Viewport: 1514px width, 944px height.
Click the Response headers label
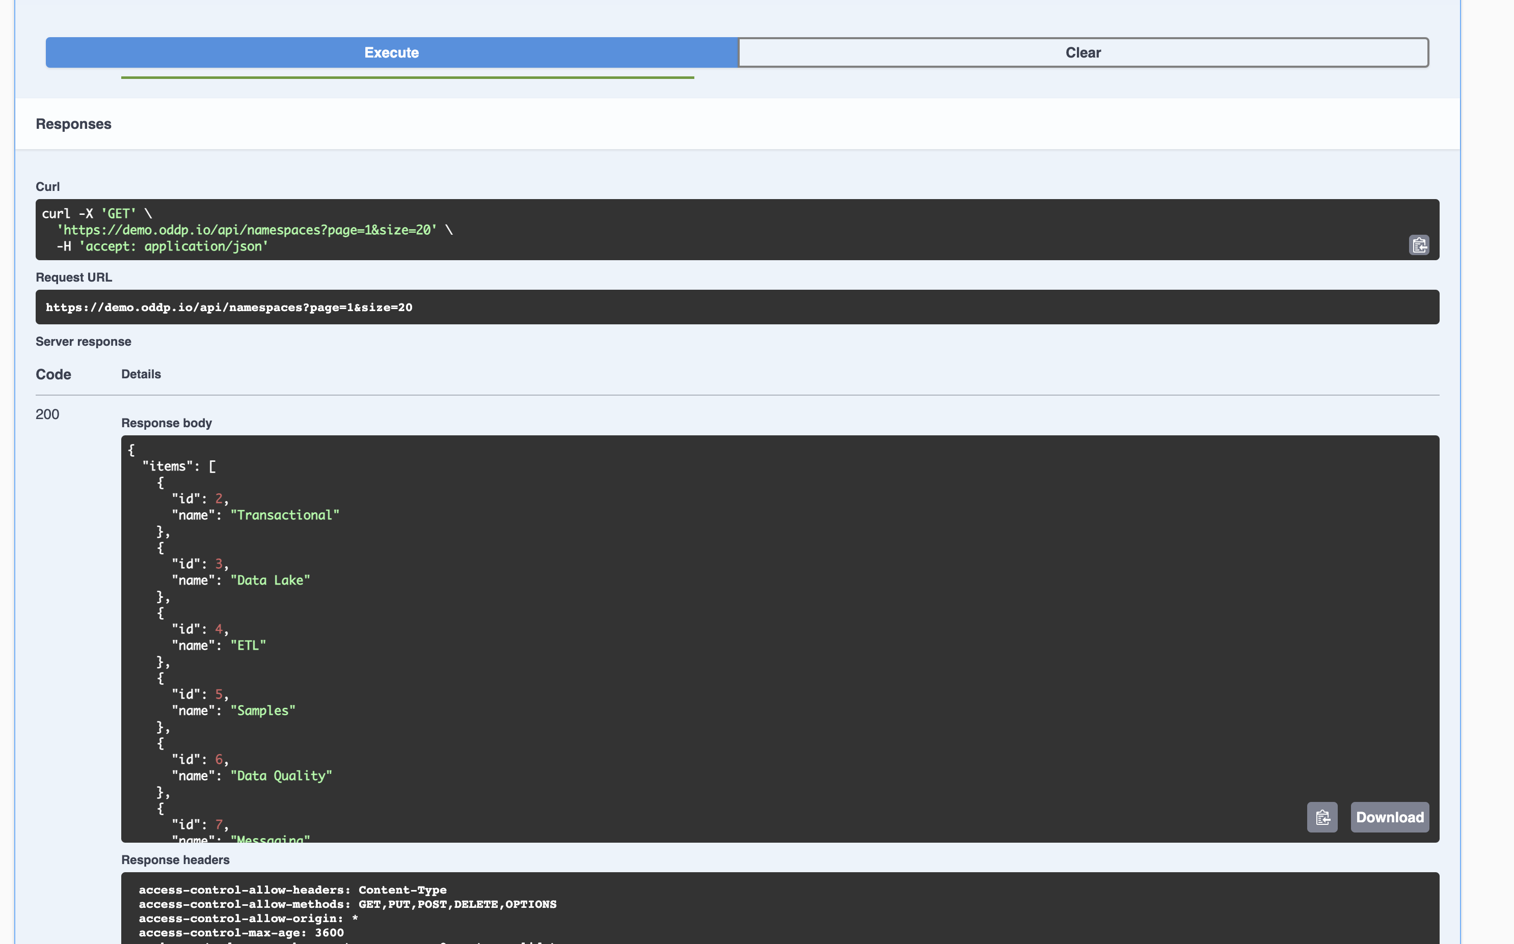tap(176, 859)
